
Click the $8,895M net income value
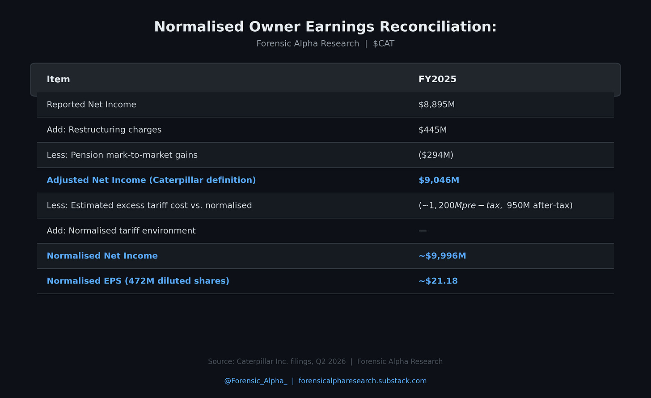coord(437,105)
